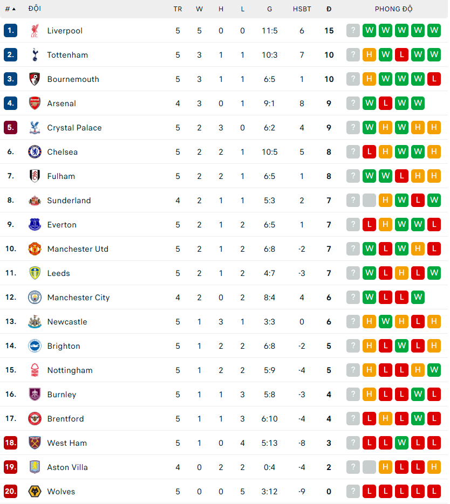The image size is (450, 504).
Task: Open the Crystal Palace team link
Action: click(x=74, y=128)
